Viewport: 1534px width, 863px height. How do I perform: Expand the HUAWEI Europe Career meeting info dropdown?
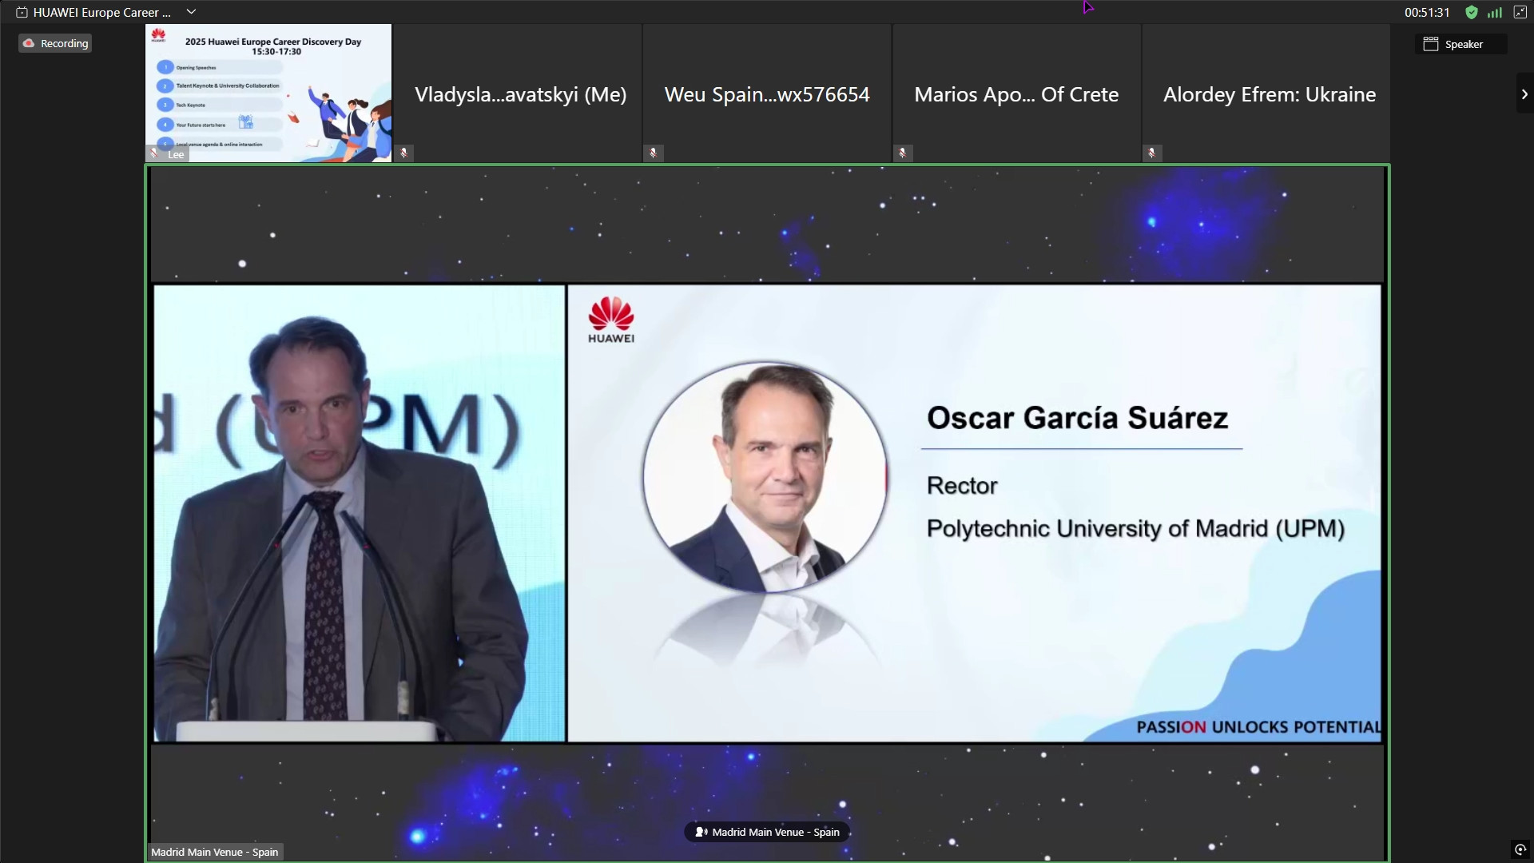[191, 12]
